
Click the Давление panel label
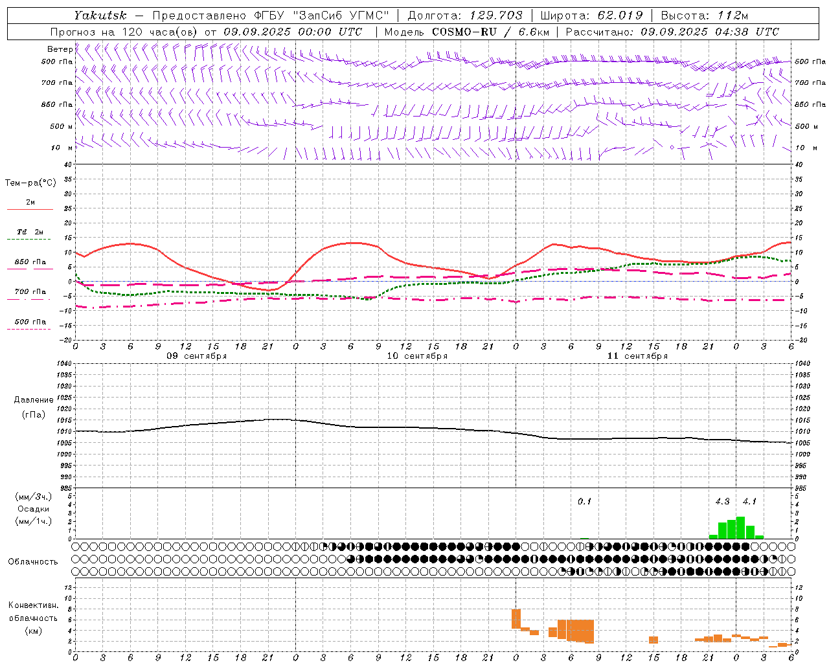(x=34, y=400)
